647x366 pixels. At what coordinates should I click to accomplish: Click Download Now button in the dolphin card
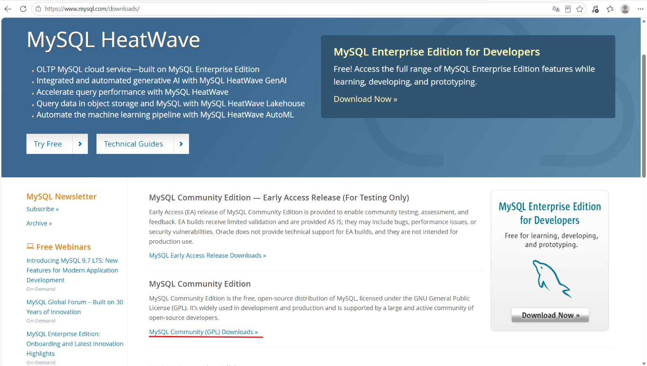[550, 315]
